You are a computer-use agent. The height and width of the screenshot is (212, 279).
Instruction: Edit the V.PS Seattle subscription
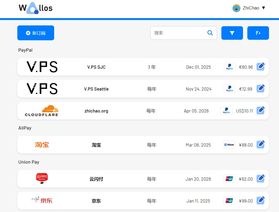coord(260,89)
